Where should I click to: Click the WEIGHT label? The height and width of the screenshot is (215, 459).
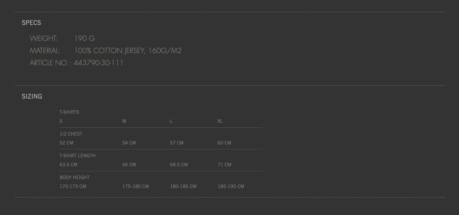pyautogui.click(x=43, y=38)
